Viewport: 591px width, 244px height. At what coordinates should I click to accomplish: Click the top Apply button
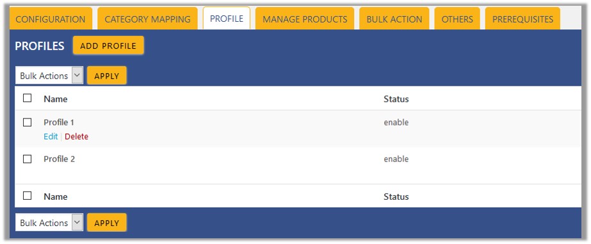(107, 76)
